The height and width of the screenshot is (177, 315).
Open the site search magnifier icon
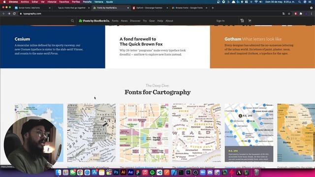point(72,21)
